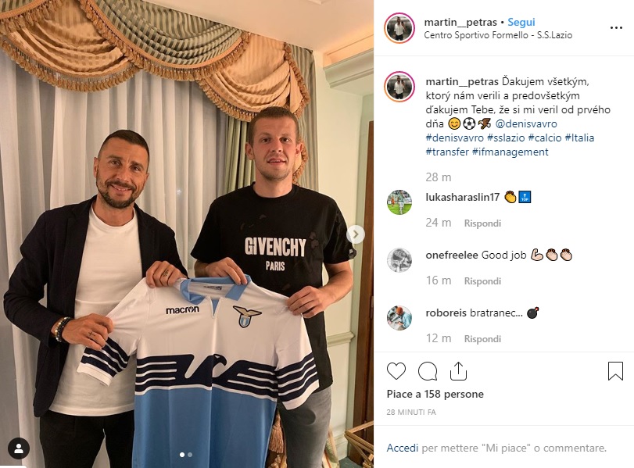
Task: Open the comment speech bubble icon
Action: pyautogui.click(x=428, y=371)
